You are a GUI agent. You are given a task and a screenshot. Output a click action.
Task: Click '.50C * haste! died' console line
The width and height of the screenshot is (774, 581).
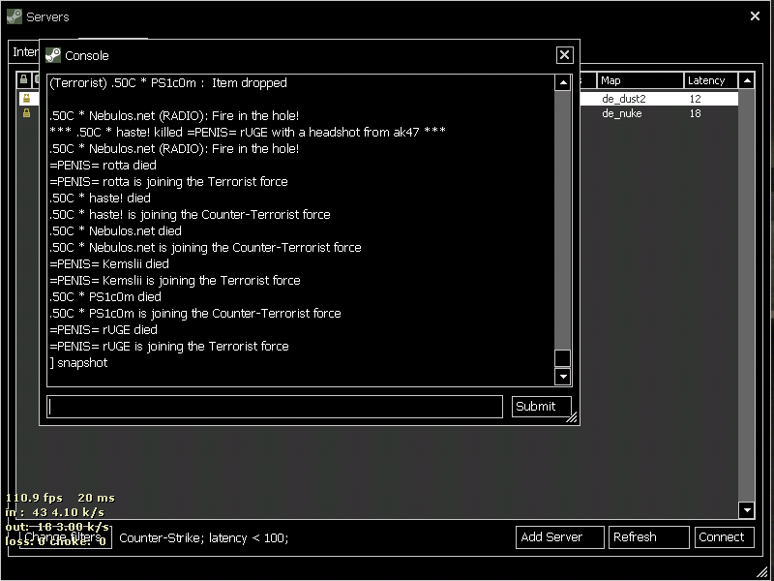coord(101,199)
